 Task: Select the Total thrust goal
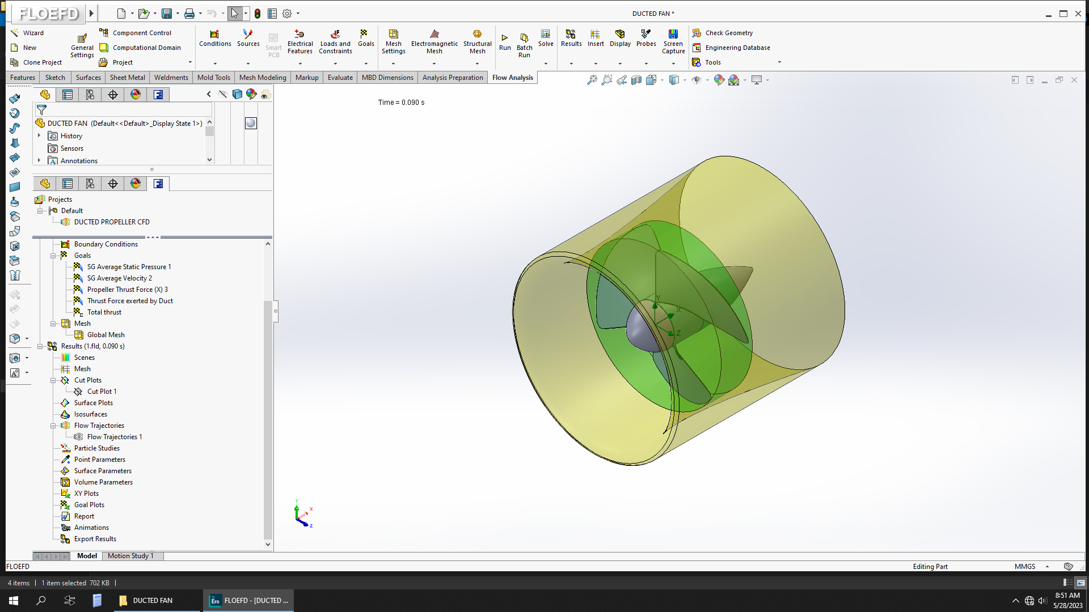[104, 312]
